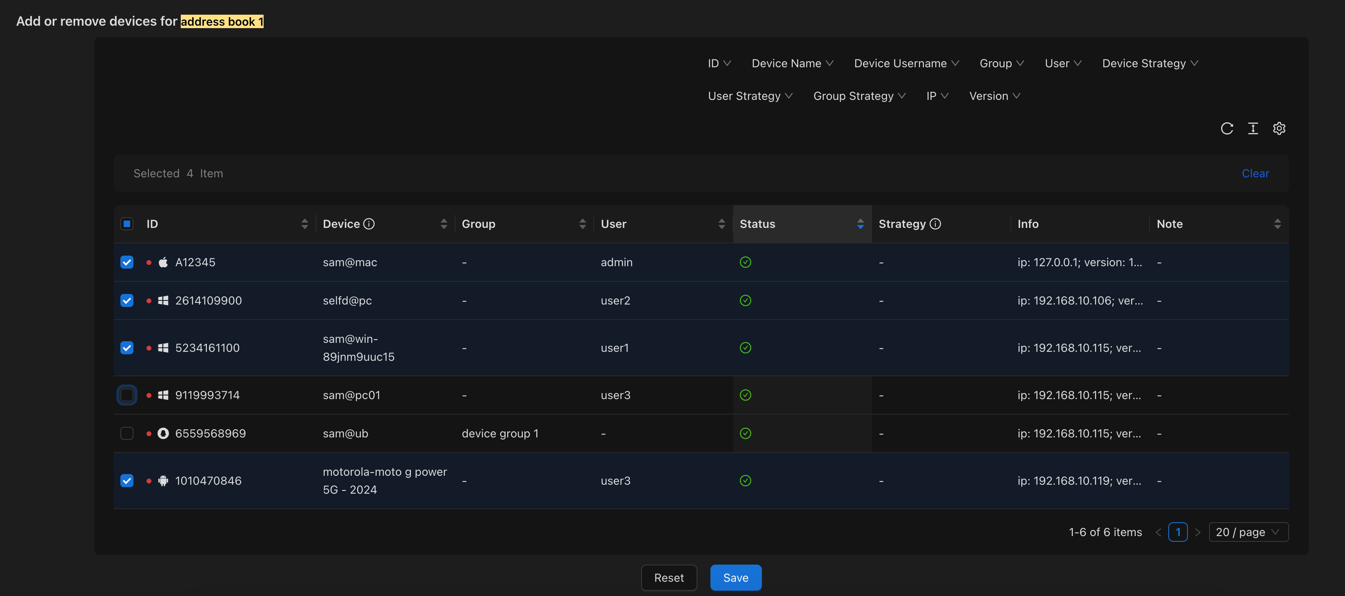Viewport: 1345px width, 596px height.
Task: Sort table by Device column arrows
Action: point(443,224)
